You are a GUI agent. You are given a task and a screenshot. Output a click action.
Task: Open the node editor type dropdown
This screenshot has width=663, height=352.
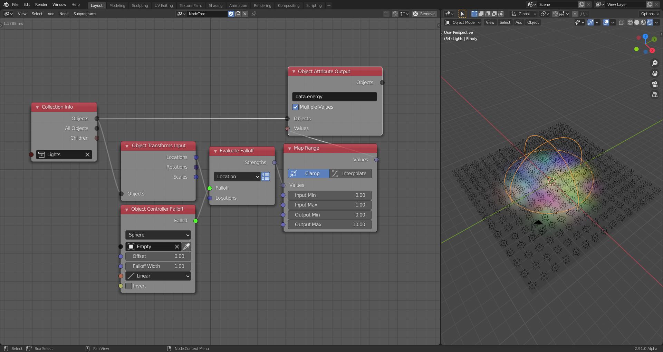tap(9, 14)
